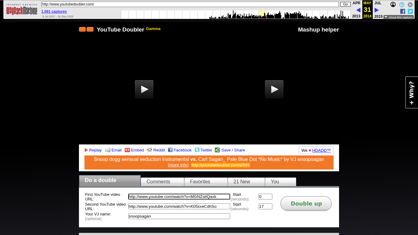This screenshot has height=235, width=418.
Task: Go to next capture with right arrow
Action: (377, 10)
